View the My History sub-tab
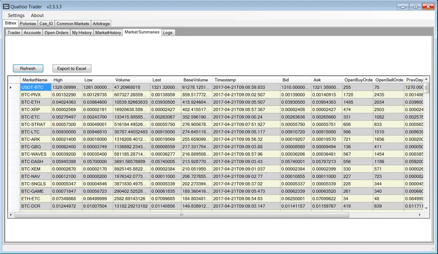The height and width of the screenshot is (254, 438). point(82,33)
